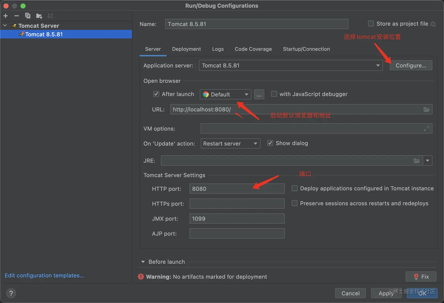Open the project file storage gear icon

(x=433, y=24)
